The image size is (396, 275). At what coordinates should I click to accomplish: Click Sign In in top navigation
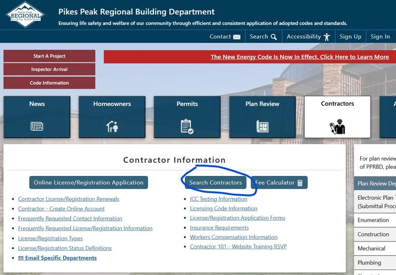pos(380,37)
